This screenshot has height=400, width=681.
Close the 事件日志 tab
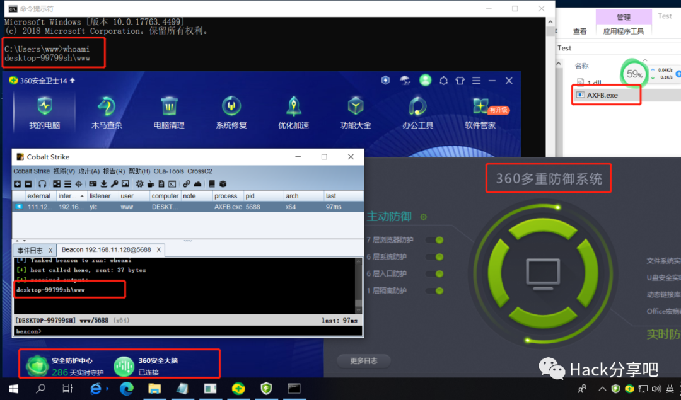50,250
